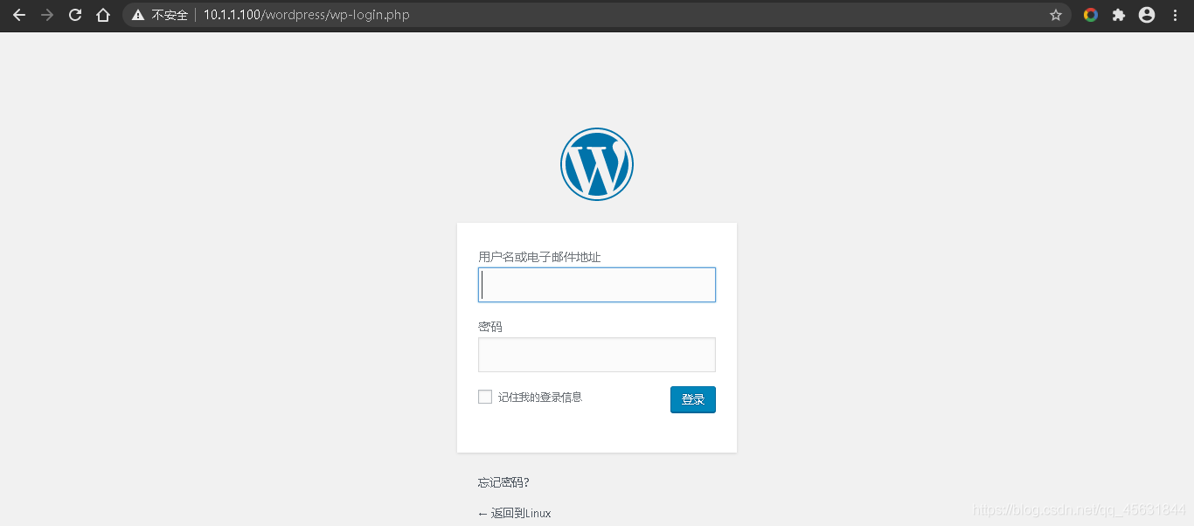
Task: Click the blue 登录 login button
Action: coord(693,399)
